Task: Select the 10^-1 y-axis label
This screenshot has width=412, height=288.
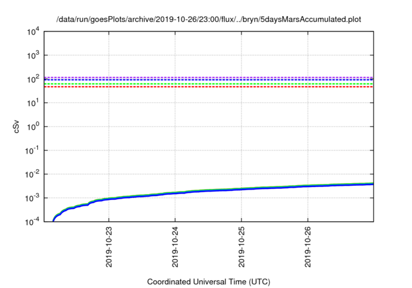Action: (x=32, y=150)
